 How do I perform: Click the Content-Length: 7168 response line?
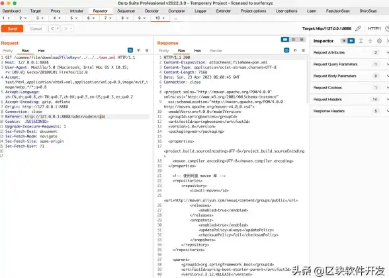pyautogui.click(x=185, y=72)
